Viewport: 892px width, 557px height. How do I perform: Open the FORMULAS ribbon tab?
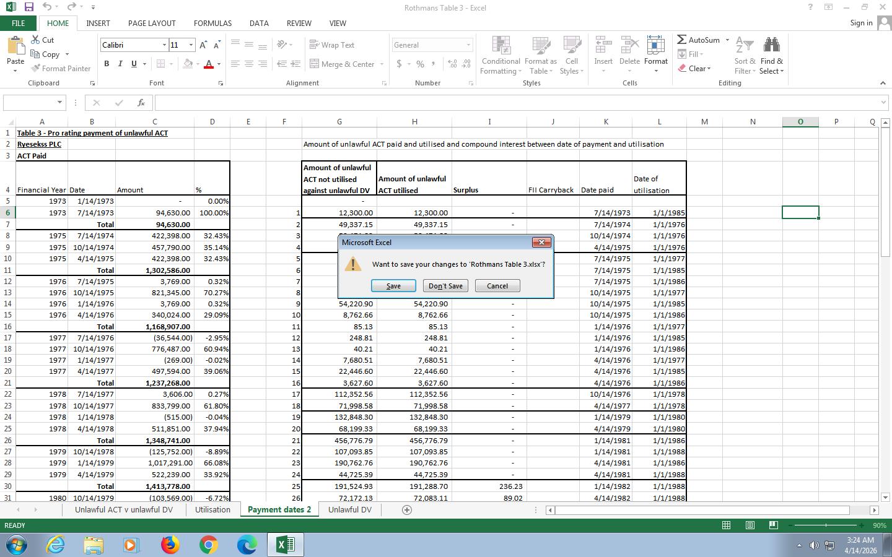(x=212, y=23)
